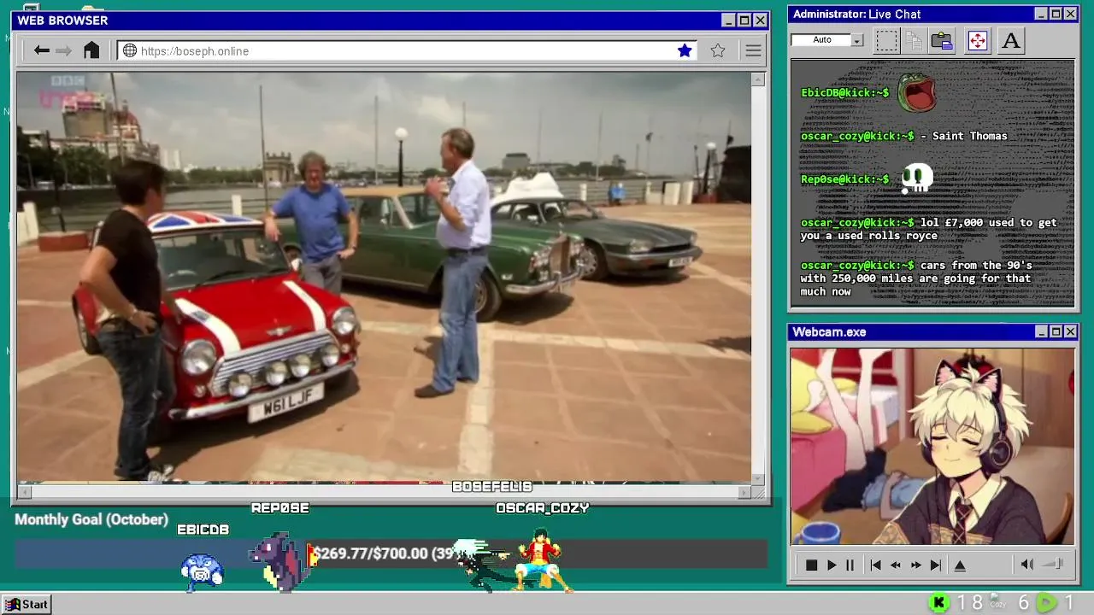Close the Webcam.exe window

tap(1070, 331)
